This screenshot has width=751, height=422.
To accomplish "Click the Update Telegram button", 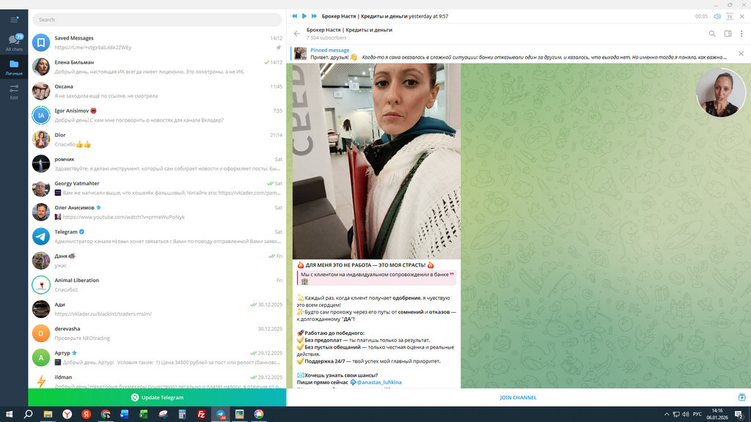I will click(x=157, y=397).
